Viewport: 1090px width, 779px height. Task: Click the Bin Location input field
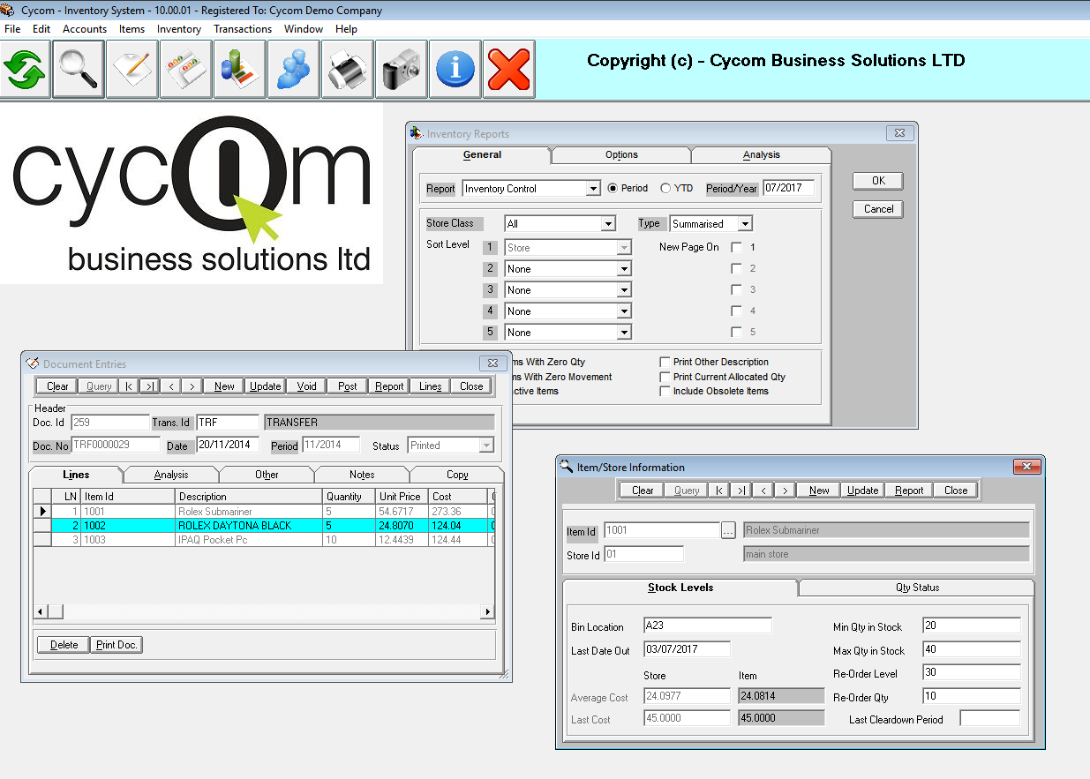click(707, 625)
